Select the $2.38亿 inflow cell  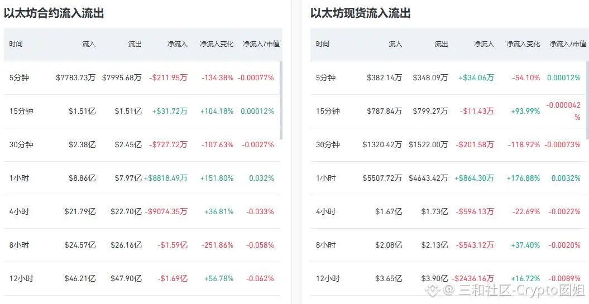coord(82,144)
